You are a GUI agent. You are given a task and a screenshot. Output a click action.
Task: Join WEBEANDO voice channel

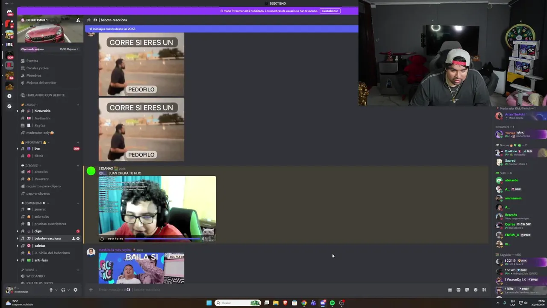(50, 276)
